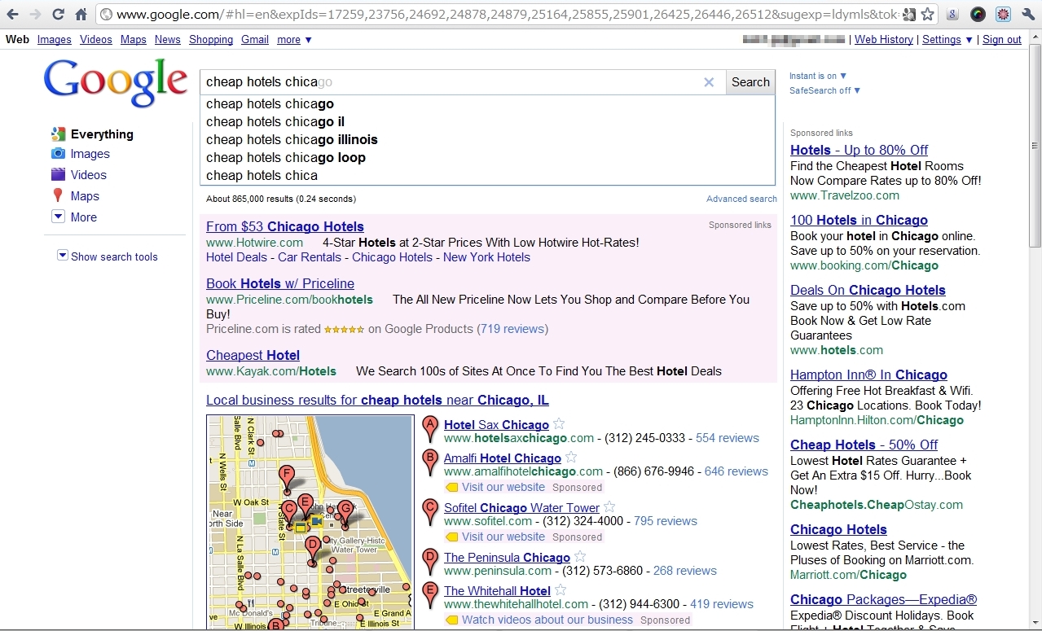The image size is (1042, 631).
Task: Open 100 Hotels in Chicago sidebar ad
Action: point(859,220)
